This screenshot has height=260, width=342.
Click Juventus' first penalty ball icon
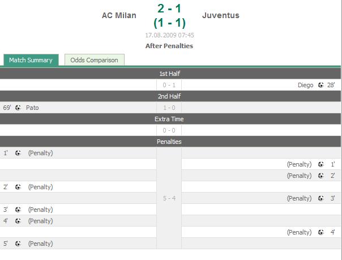(x=320, y=164)
